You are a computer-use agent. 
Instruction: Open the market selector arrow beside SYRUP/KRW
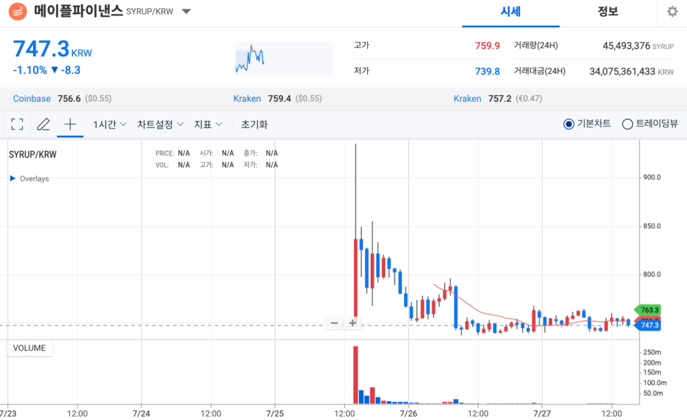pyautogui.click(x=187, y=11)
